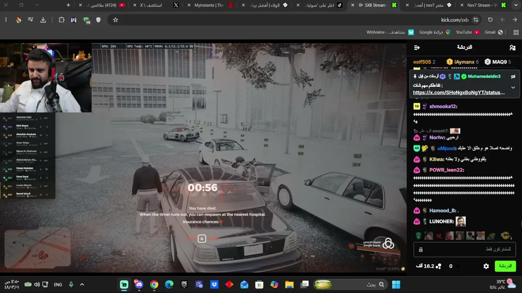Open the pinned x.com/SHoNgxBoNgYT status link
The height and width of the screenshot is (293, 522).
(x=459, y=92)
